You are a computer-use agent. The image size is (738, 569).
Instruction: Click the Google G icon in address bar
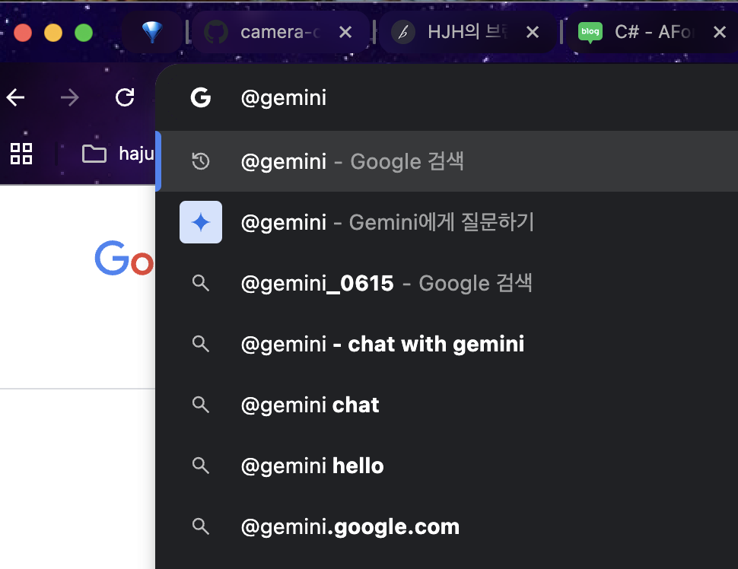pyautogui.click(x=201, y=98)
